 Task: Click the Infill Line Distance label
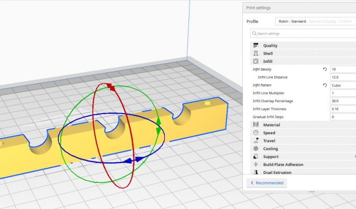273,77
